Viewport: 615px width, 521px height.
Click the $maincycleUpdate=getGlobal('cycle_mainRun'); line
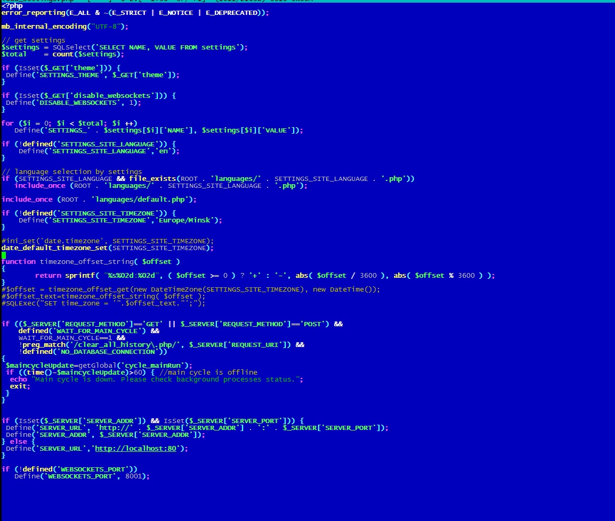99,366
